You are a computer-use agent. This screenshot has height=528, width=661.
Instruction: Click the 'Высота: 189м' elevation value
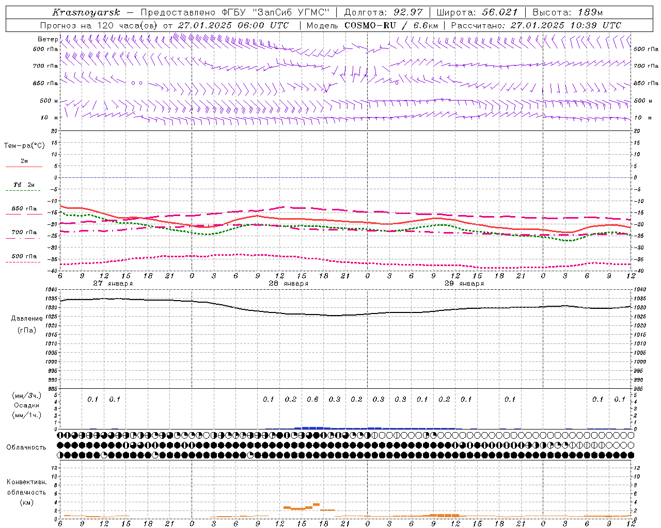tap(568, 12)
